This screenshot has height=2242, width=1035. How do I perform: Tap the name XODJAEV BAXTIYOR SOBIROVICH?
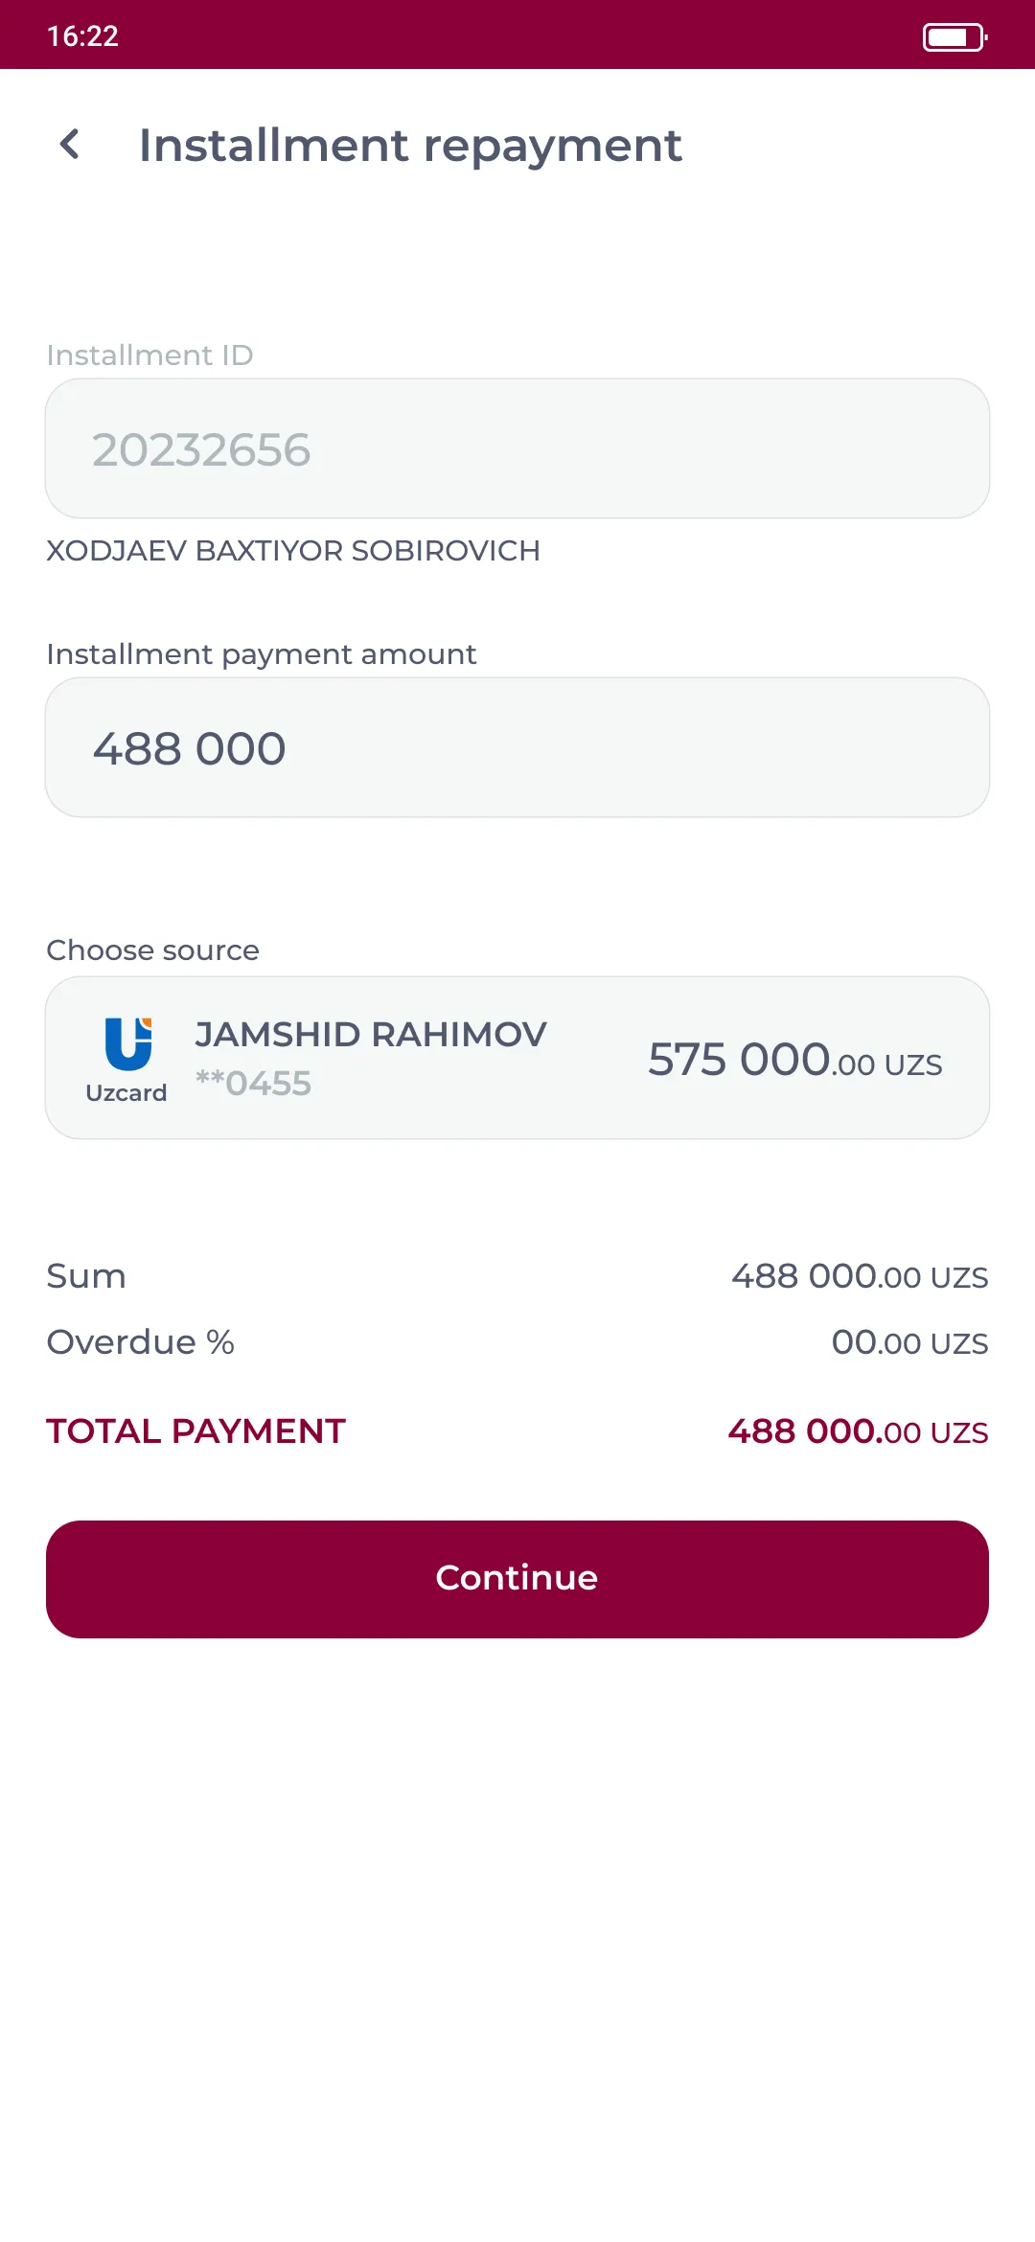293,551
